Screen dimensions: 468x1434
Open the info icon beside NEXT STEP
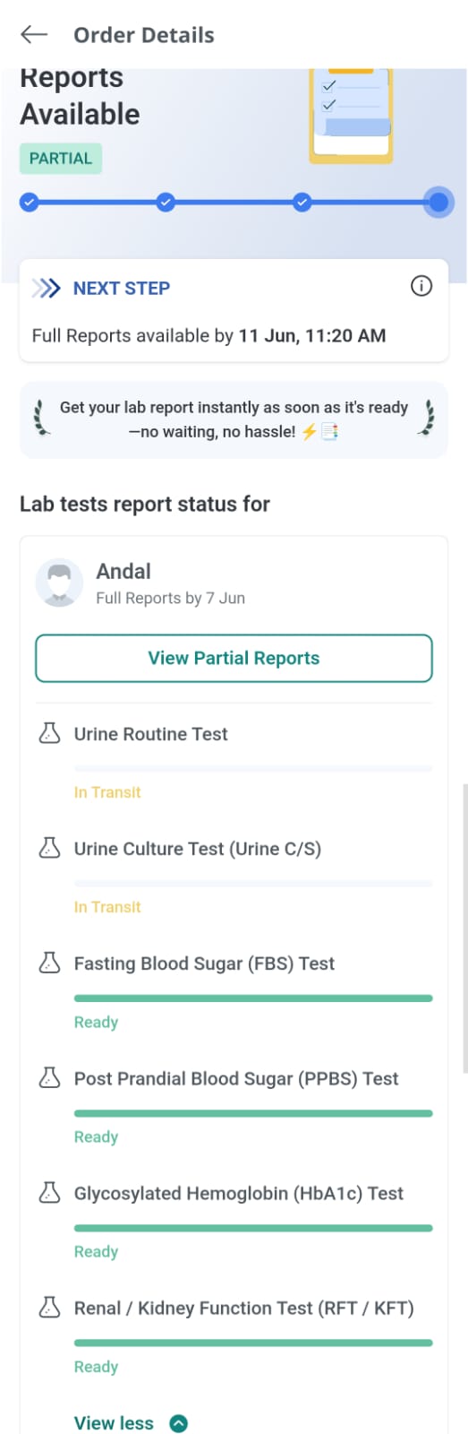[421, 286]
